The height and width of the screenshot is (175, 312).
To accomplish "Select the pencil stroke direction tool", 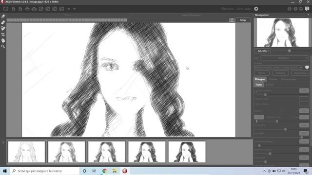I will click(3, 17).
